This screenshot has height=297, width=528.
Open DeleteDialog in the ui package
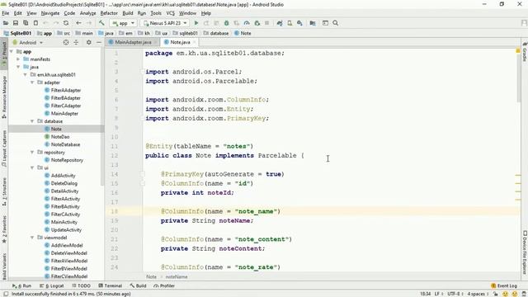[x=64, y=183]
